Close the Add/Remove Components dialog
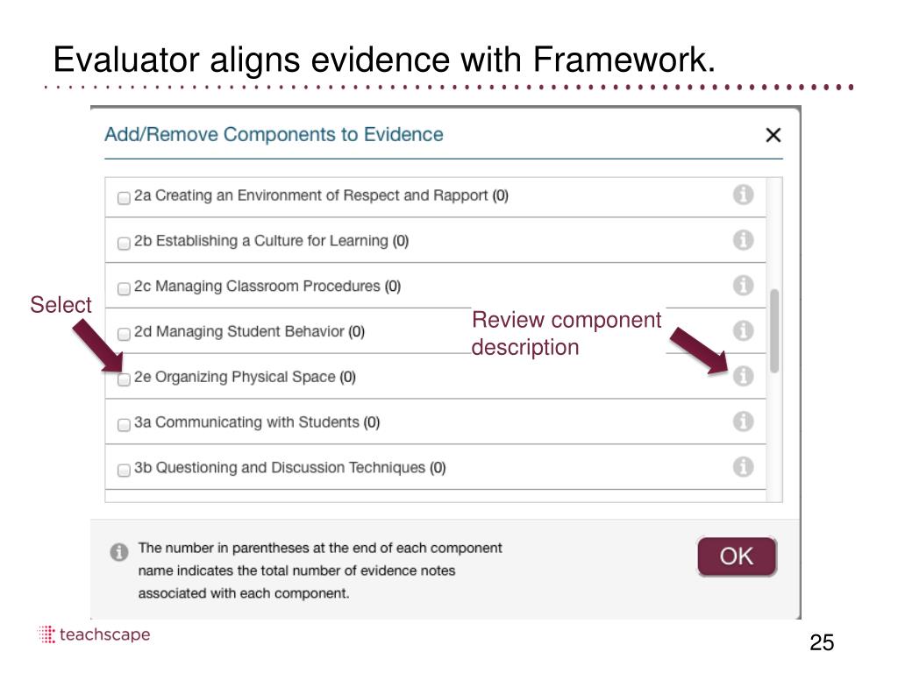This screenshot has height=673, width=898. pyautogui.click(x=773, y=135)
